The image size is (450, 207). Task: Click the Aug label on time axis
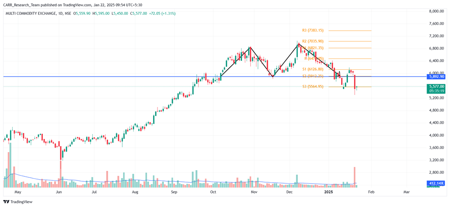pyautogui.click(x=135, y=192)
